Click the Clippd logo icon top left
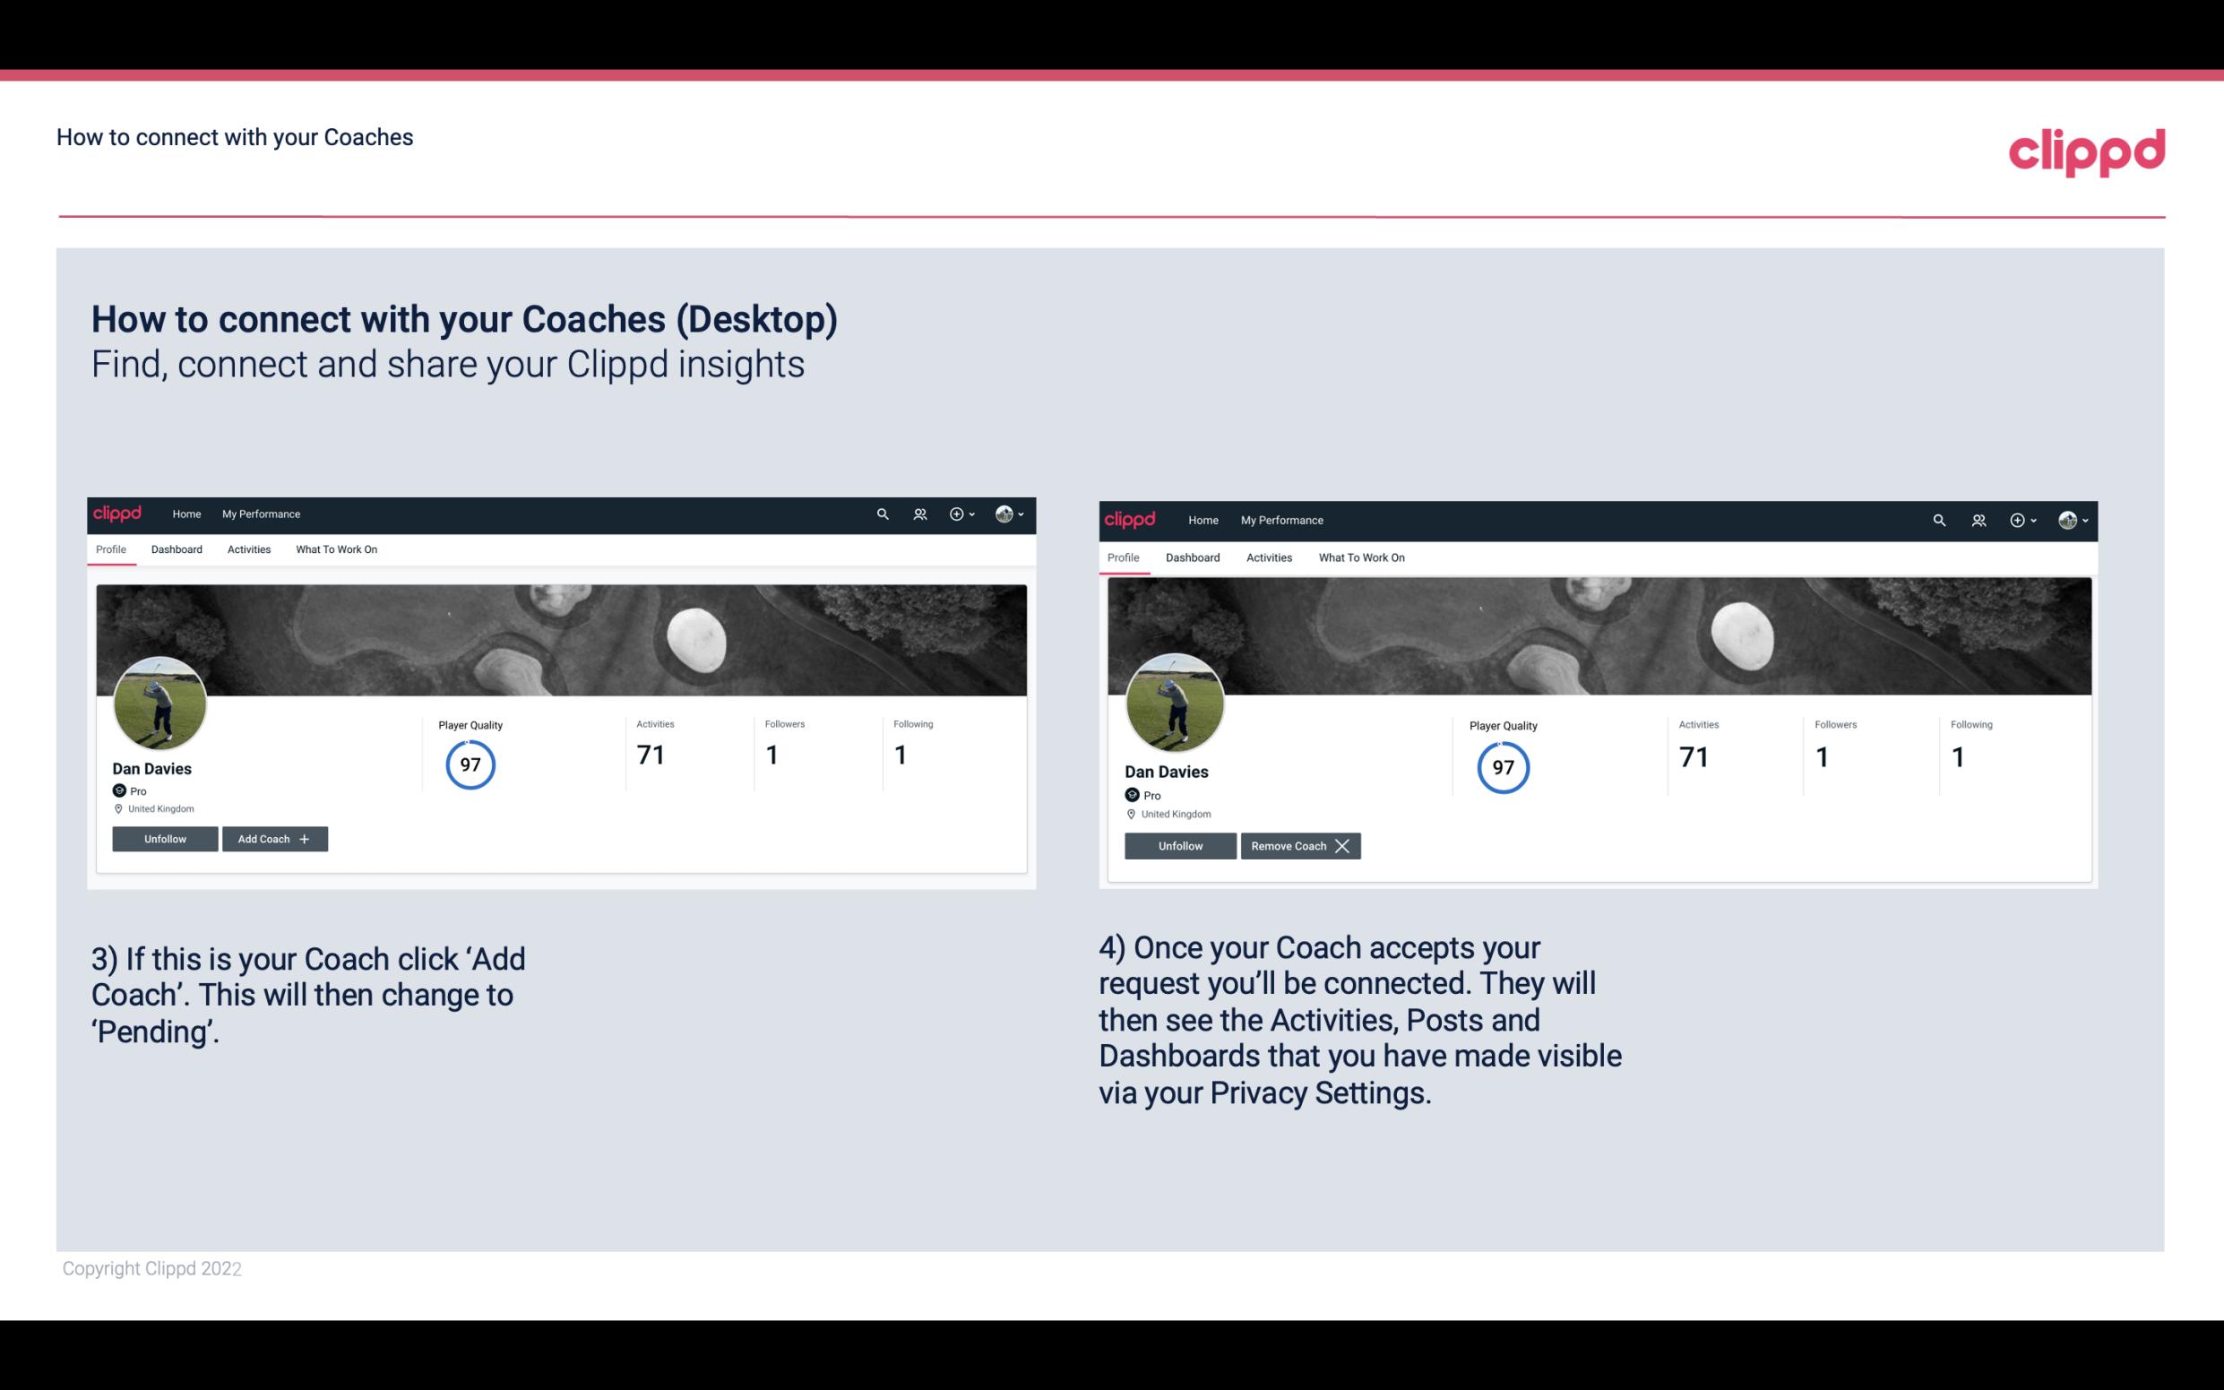 [120, 513]
